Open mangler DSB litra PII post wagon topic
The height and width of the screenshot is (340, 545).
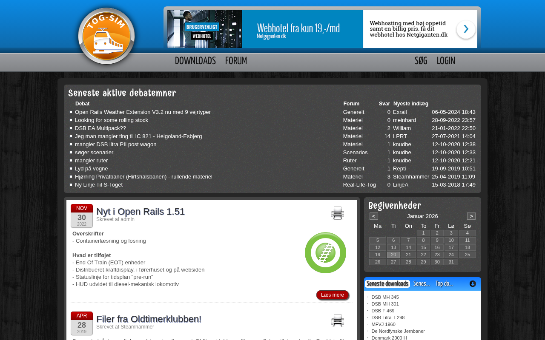pos(116,144)
